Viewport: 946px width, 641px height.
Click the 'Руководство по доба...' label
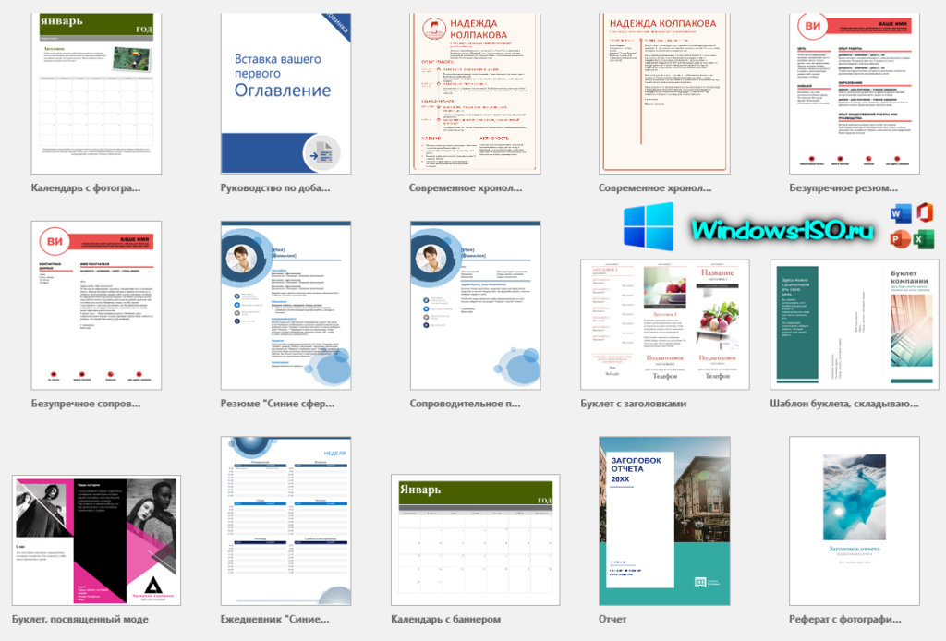click(275, 188)
